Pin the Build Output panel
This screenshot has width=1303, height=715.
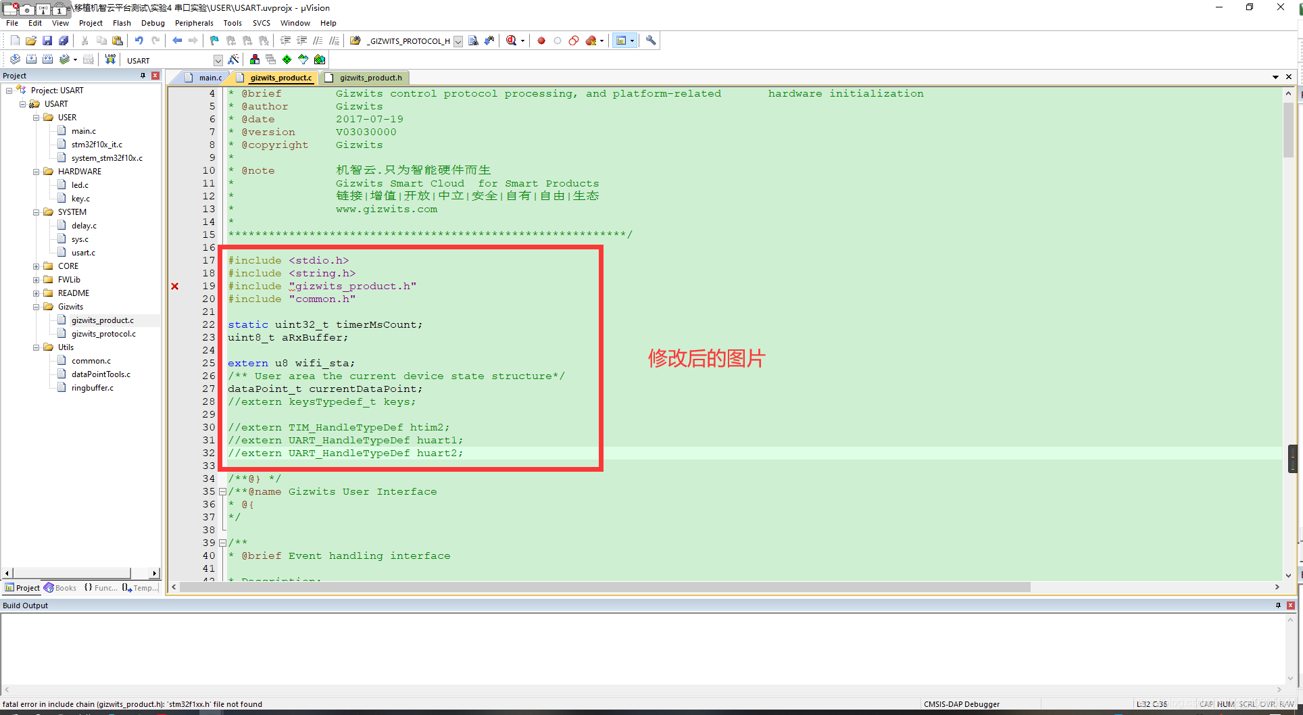tap(1278, 606)
